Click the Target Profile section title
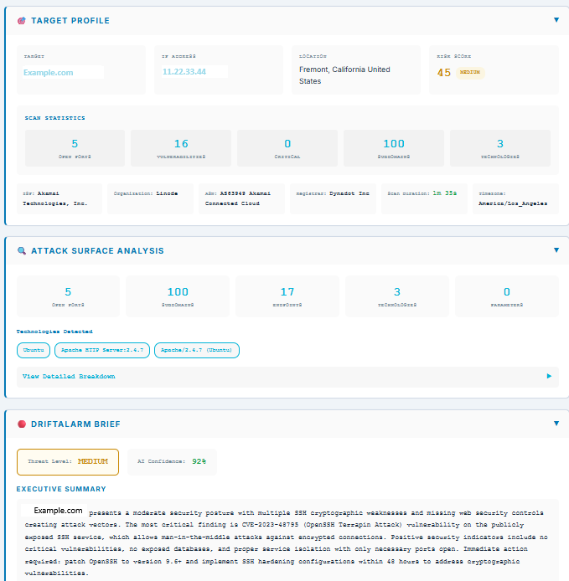Image resolution: width=569 pixels, height=581 pixels. (70, 21)
